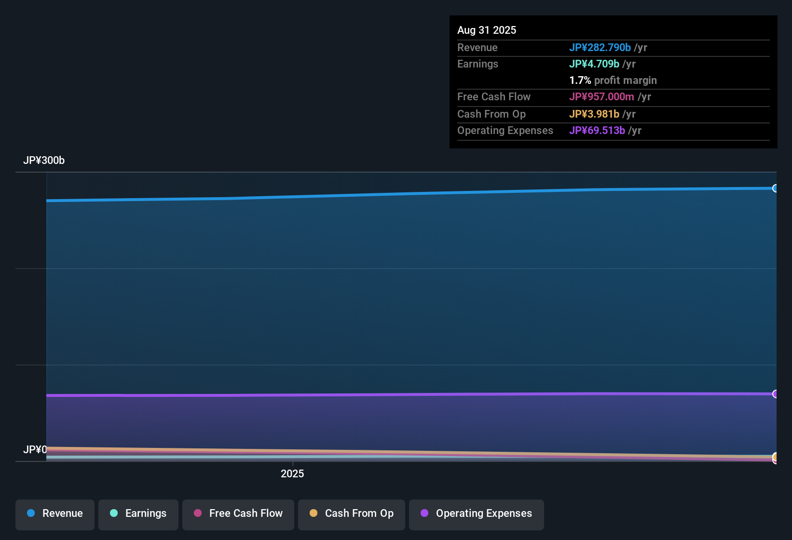Toggle the Operating Expenses legend button
Viewport: 792px width, 540px height.
pyautogui.click(x=477, y=514)
